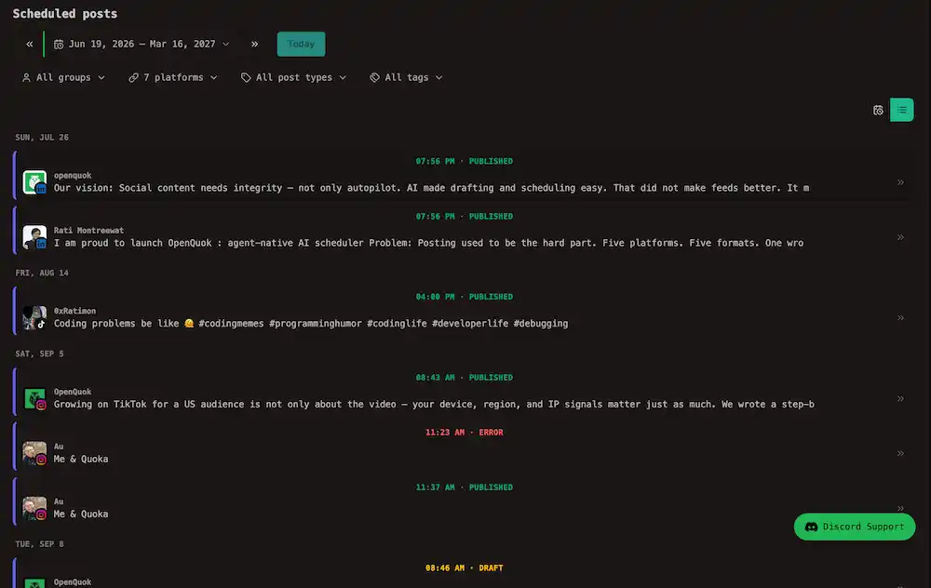The image size is (931, 588).
Task: Open post 'Our vision: Social content needs integrity'
Action: [431, 188]
